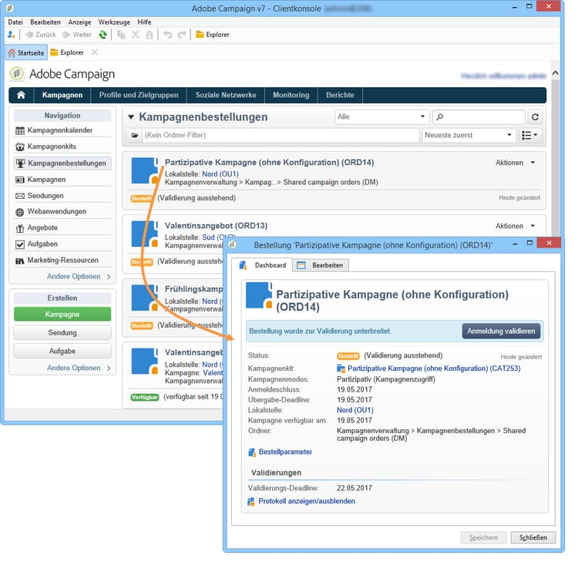Image resolution: width=578 pixels, height=562 pixels.
Task: Click Nord (OU1) Lokalstelle link in dialog
Action: (x=355, y=410)
